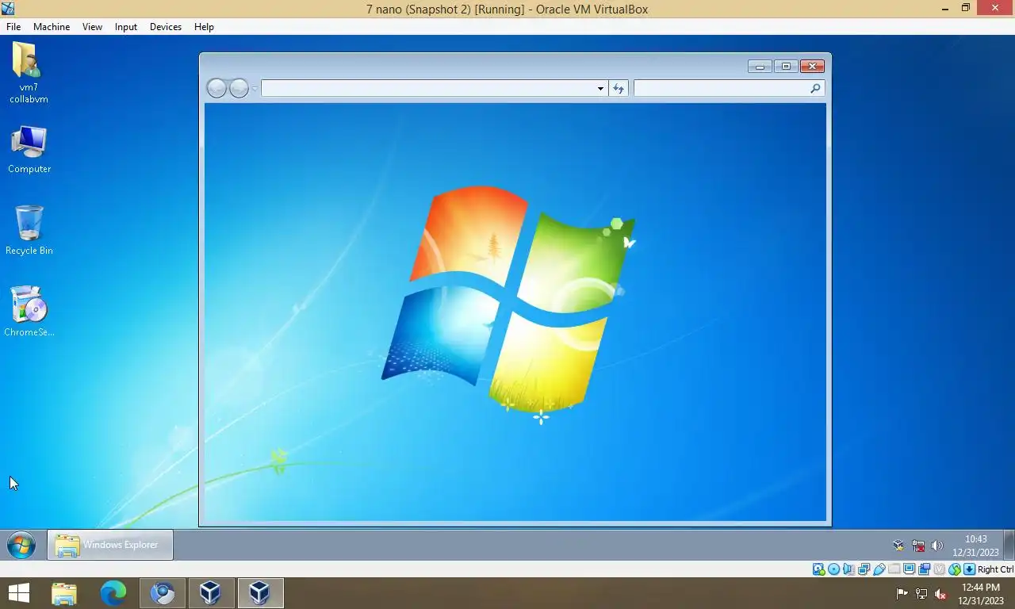Minimize the VirtualBox VM window

coord(944,9)
